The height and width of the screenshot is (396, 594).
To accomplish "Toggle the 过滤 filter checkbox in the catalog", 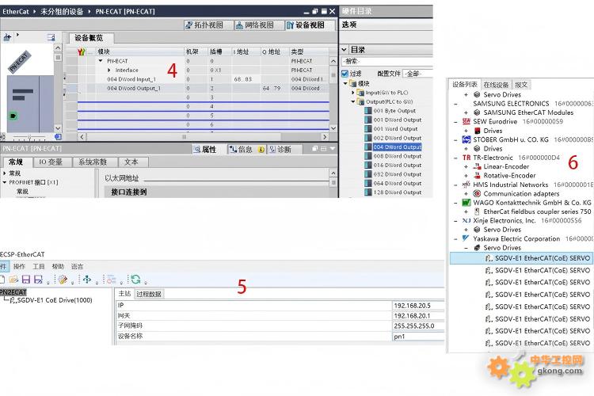I will point(345,74).
